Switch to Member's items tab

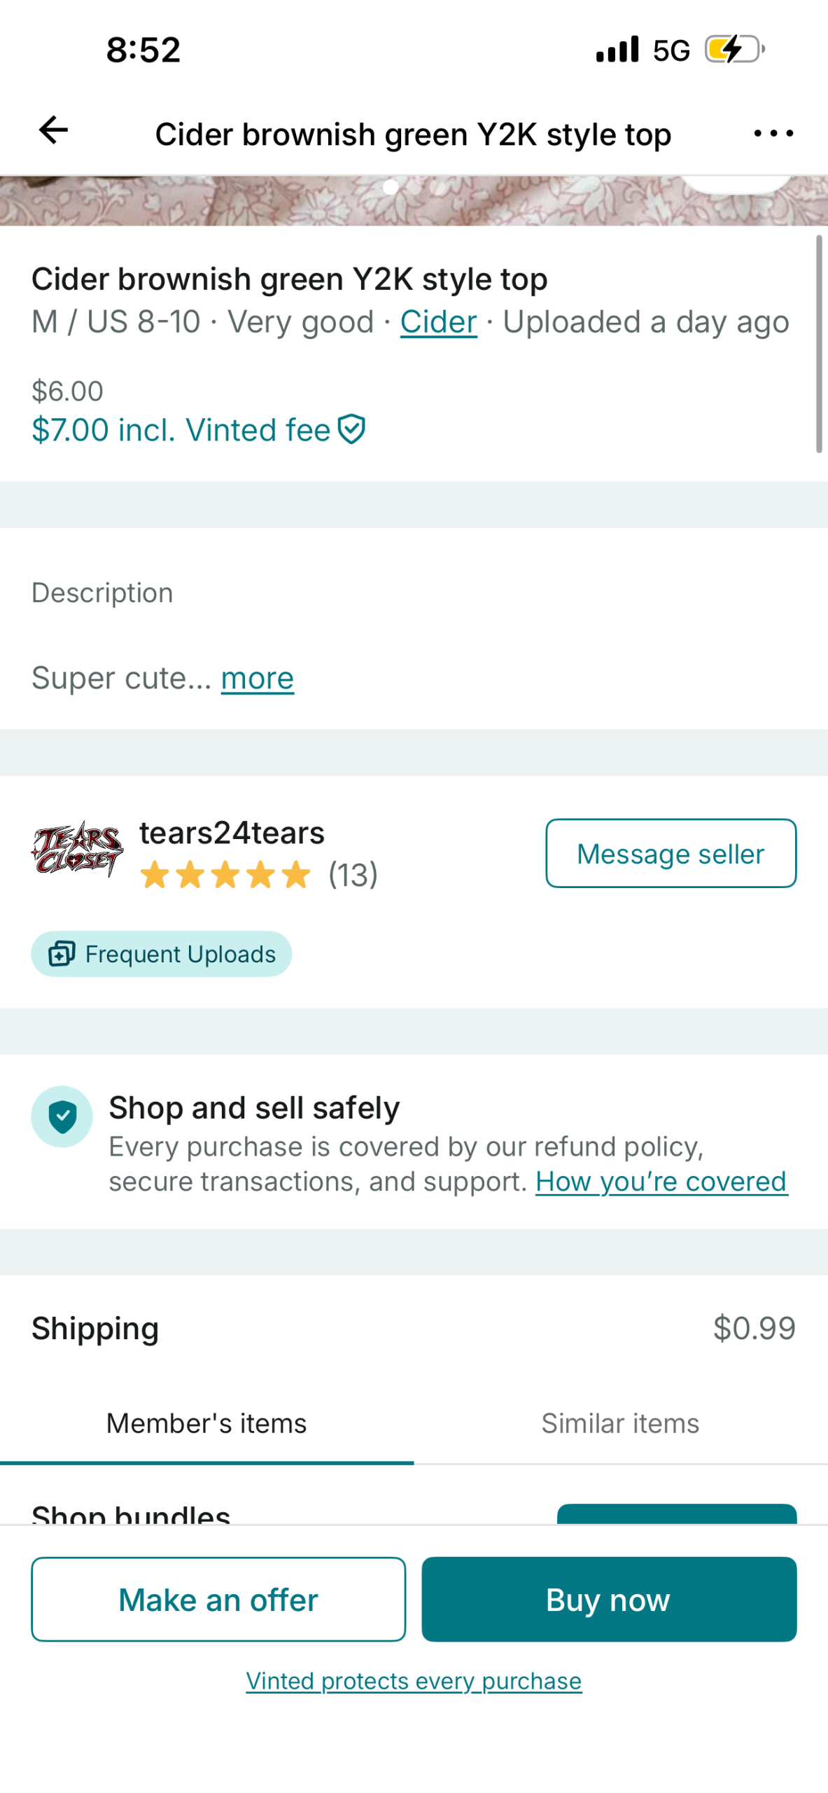[x=206, y=1424]
